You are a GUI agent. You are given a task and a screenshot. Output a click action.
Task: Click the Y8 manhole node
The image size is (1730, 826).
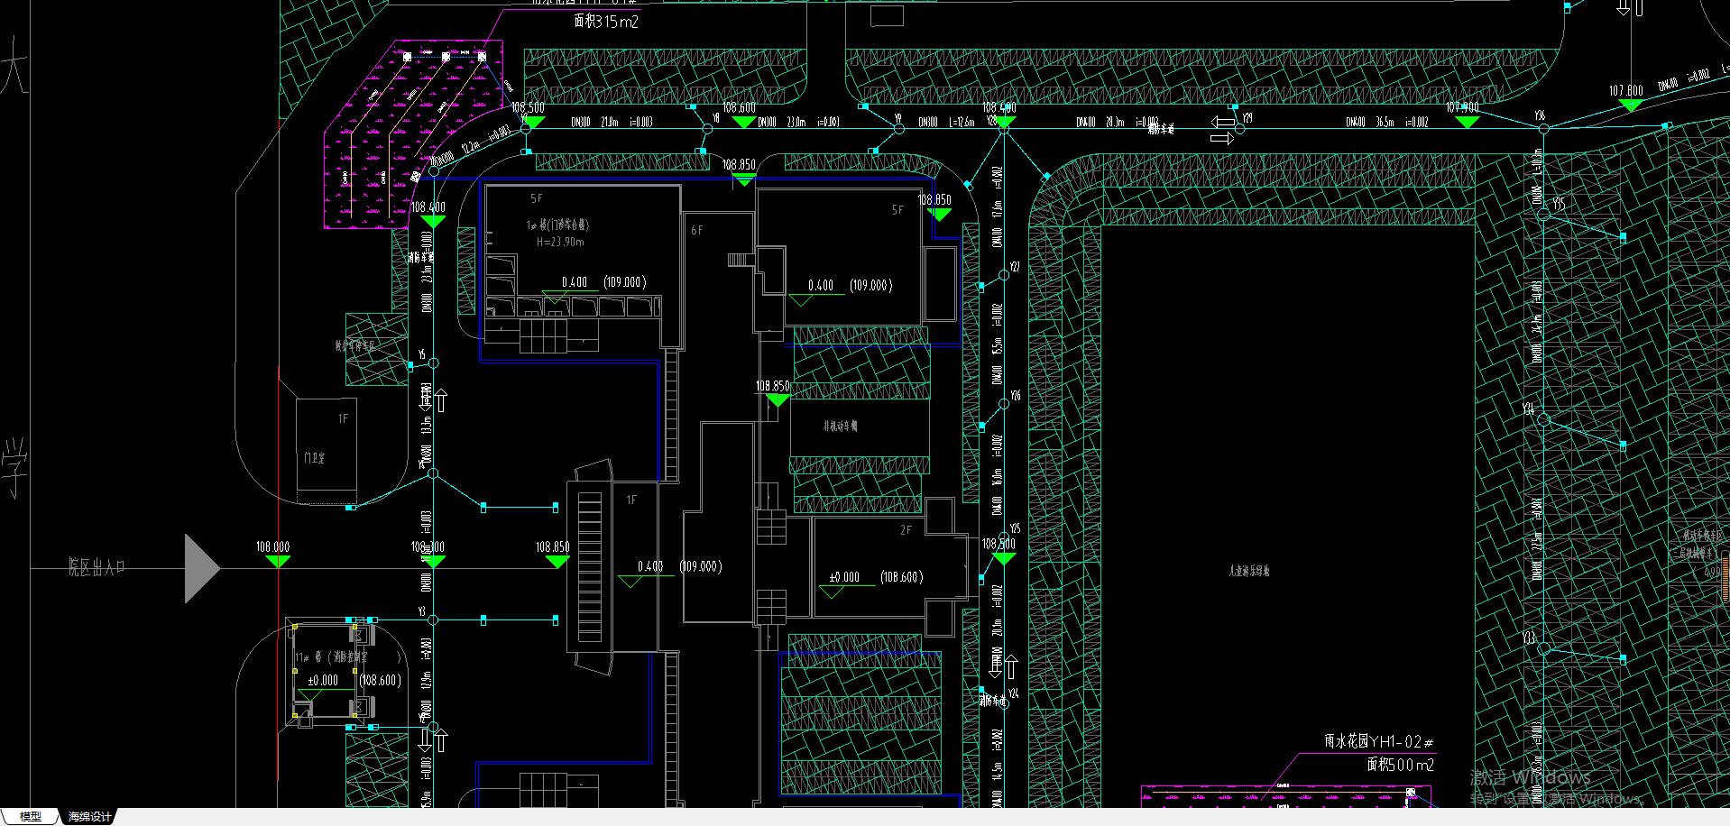(x=707, y=129)
